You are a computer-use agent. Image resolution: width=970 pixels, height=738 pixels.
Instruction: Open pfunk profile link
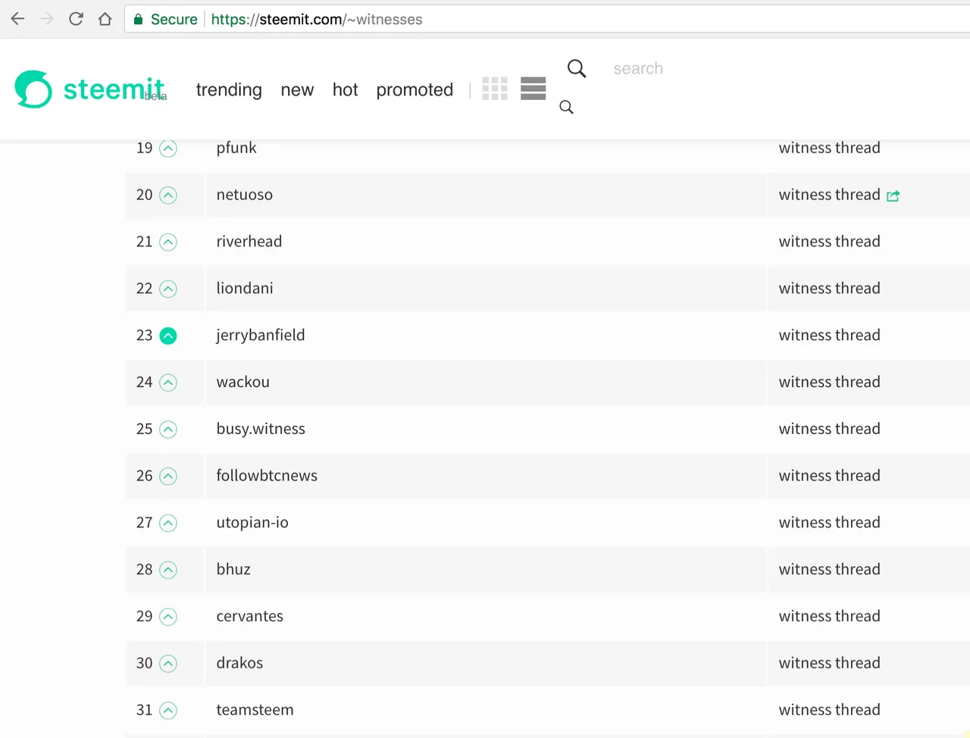tap(236, 148)
